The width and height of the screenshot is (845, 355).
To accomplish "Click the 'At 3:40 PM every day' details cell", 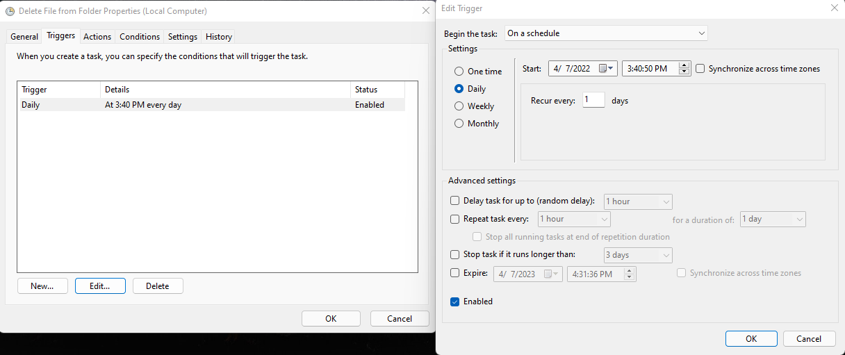I will click(143, 105).
